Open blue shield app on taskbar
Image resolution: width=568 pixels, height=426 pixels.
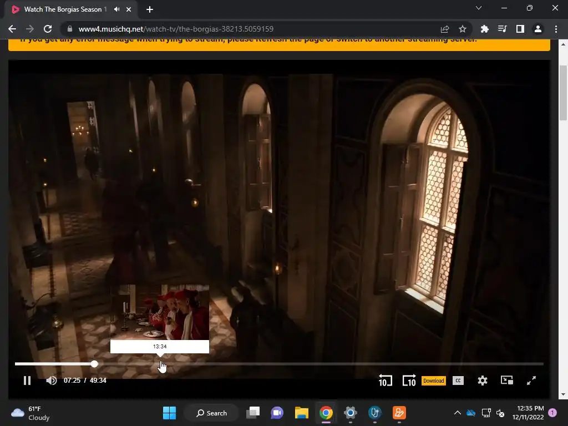pyautogui.click(x=375, y=413)
